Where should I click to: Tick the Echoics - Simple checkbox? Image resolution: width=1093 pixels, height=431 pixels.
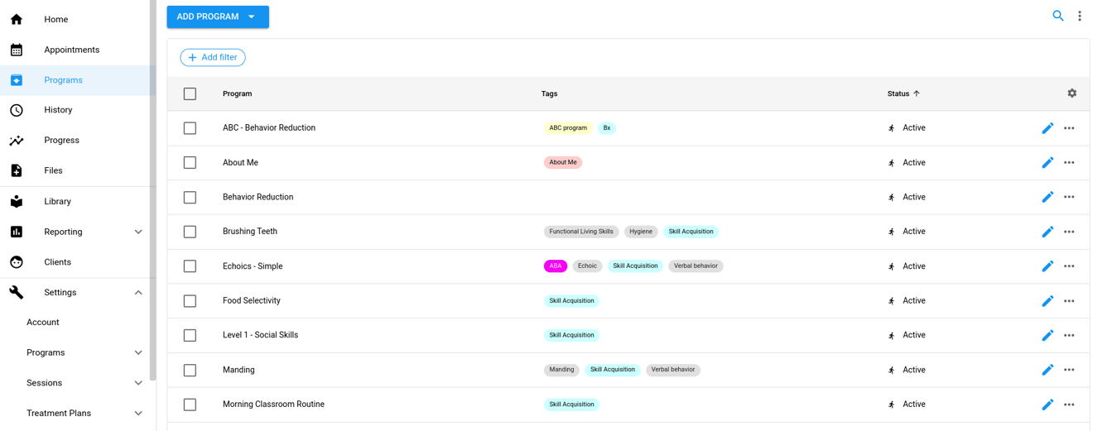click(190, 266)
